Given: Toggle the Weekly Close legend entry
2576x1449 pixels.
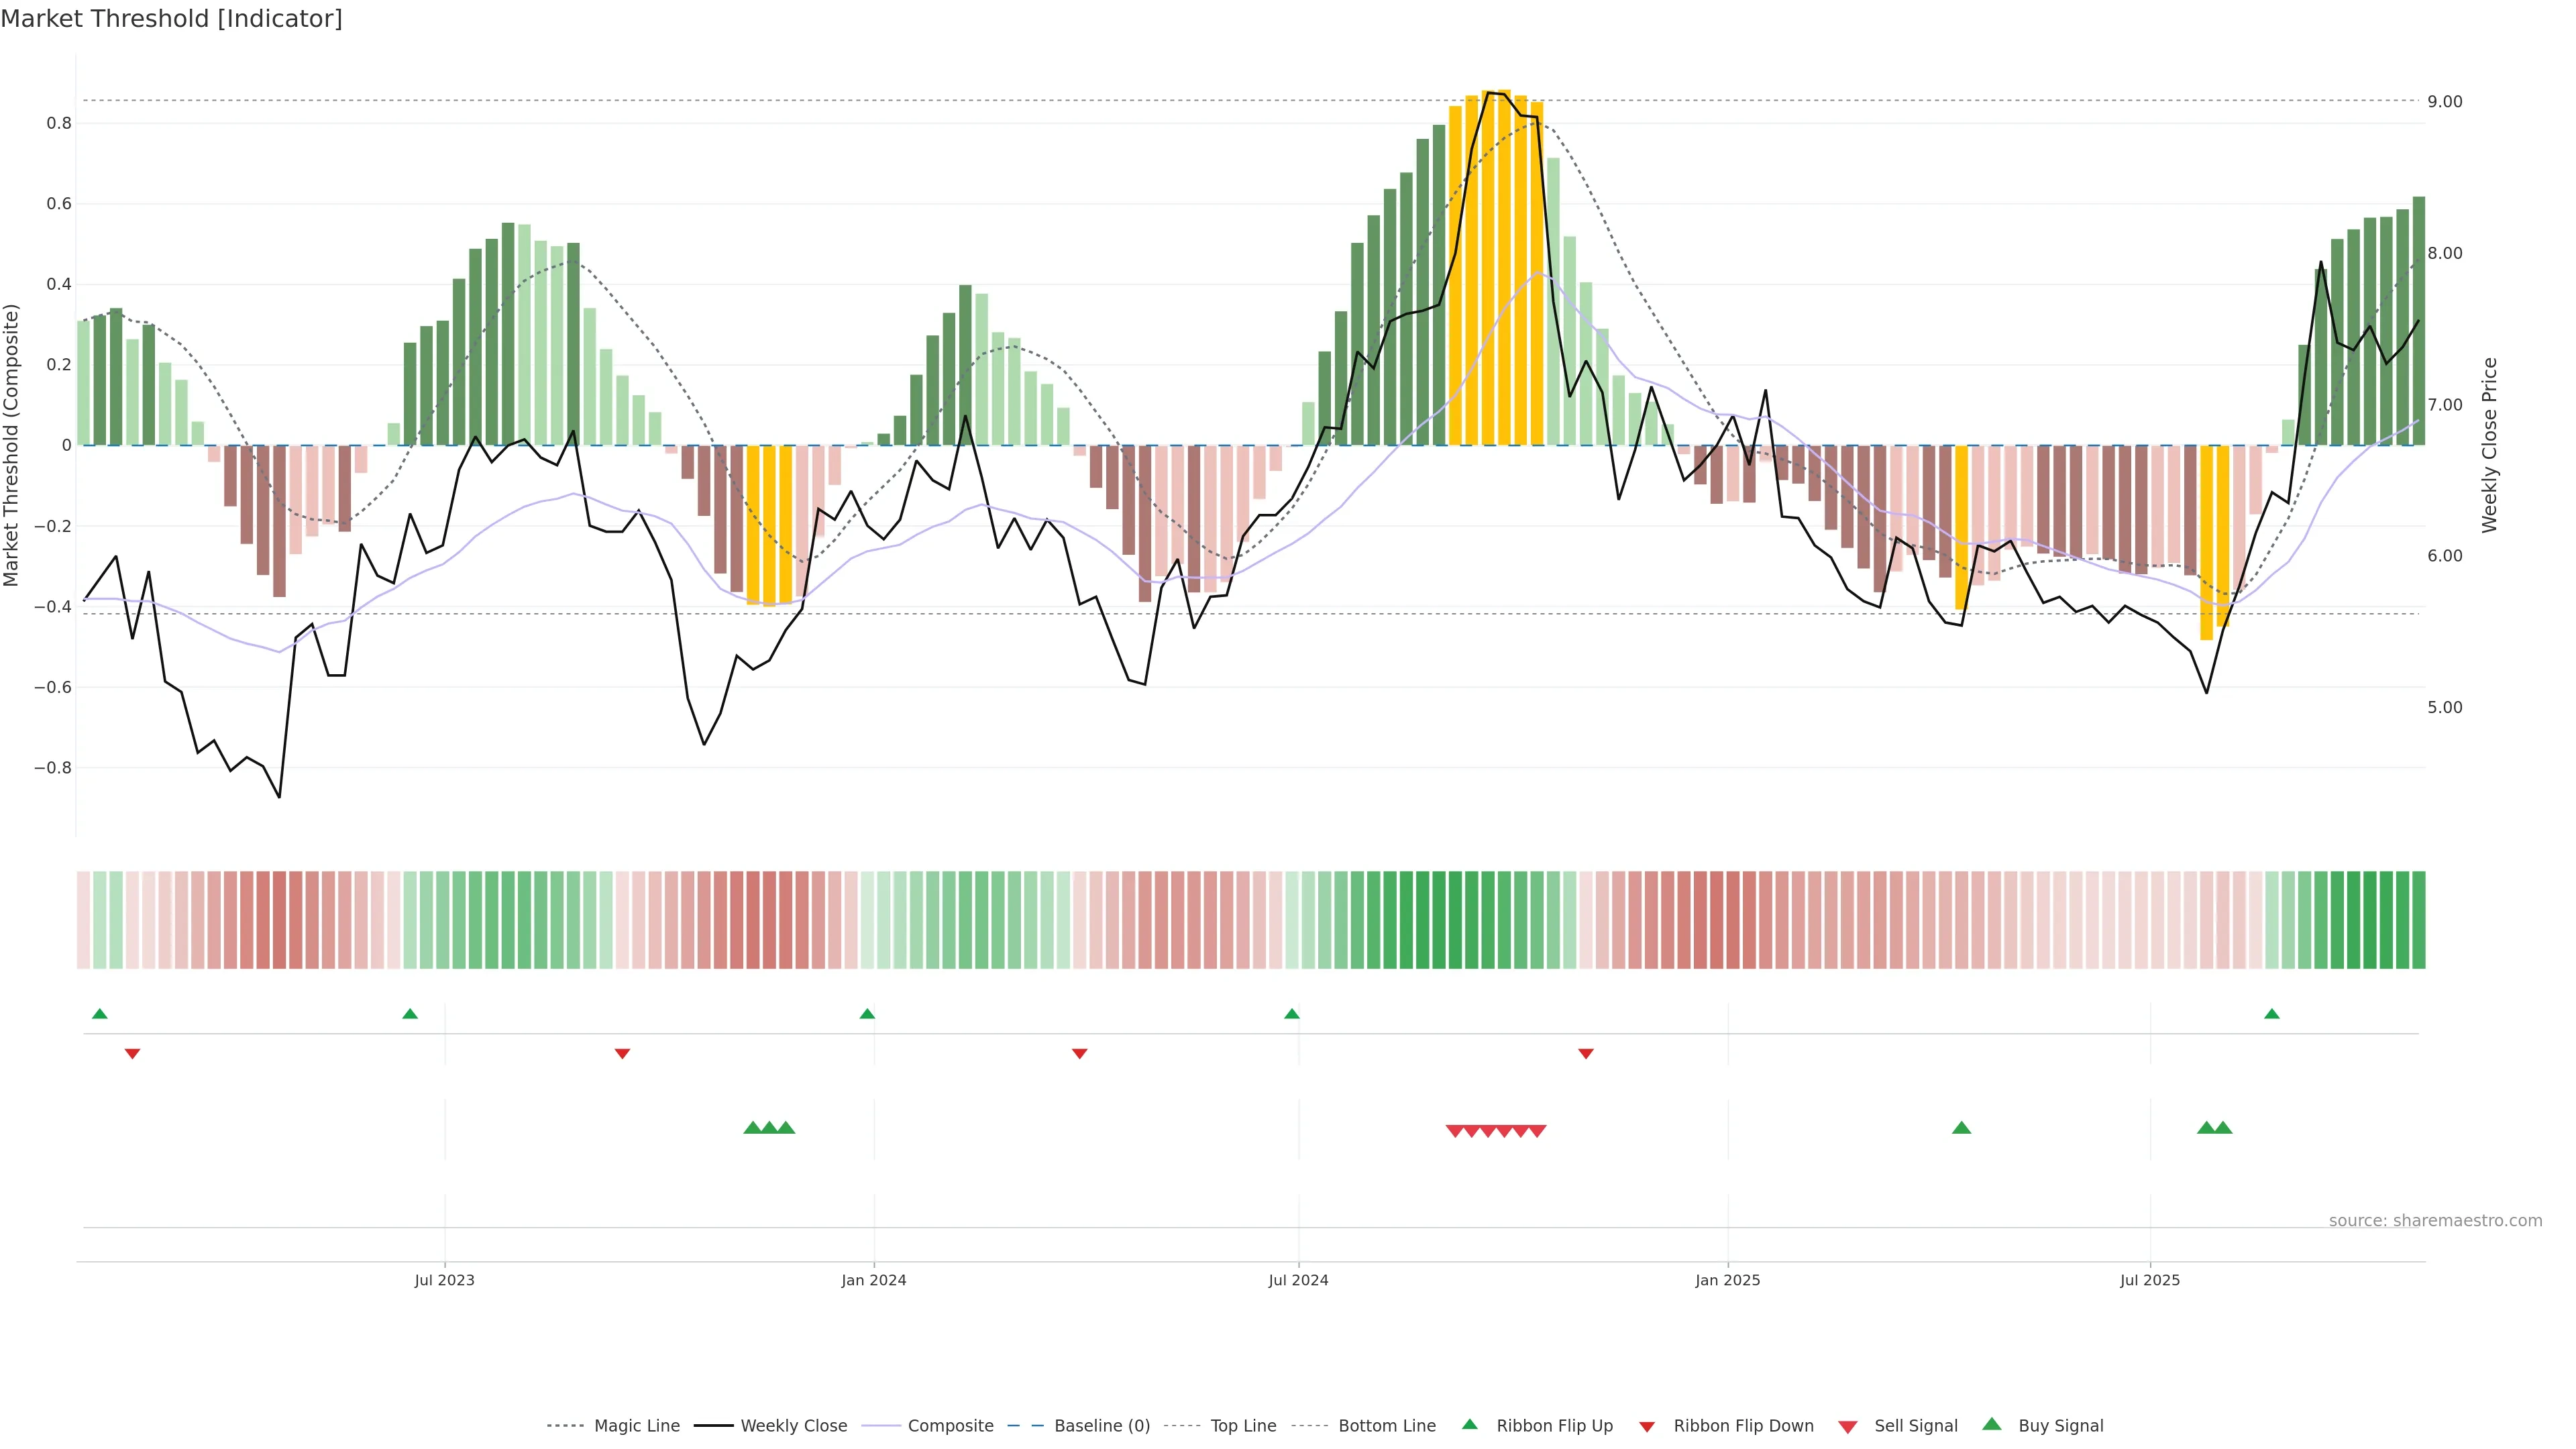Looking at the screenshot, I should coord(793,1426).
